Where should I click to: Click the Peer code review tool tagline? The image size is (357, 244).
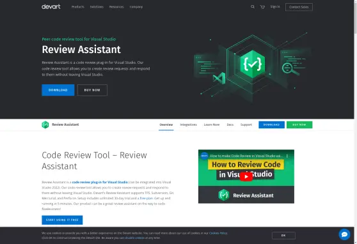79,39
